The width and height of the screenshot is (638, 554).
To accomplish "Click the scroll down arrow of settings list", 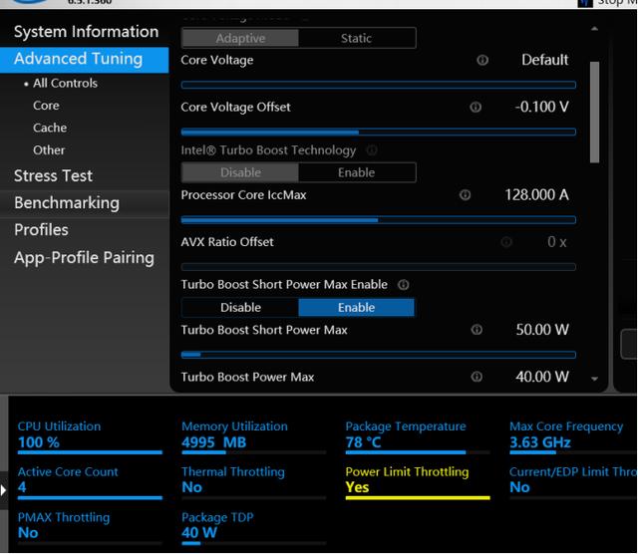I will (594, 379).
